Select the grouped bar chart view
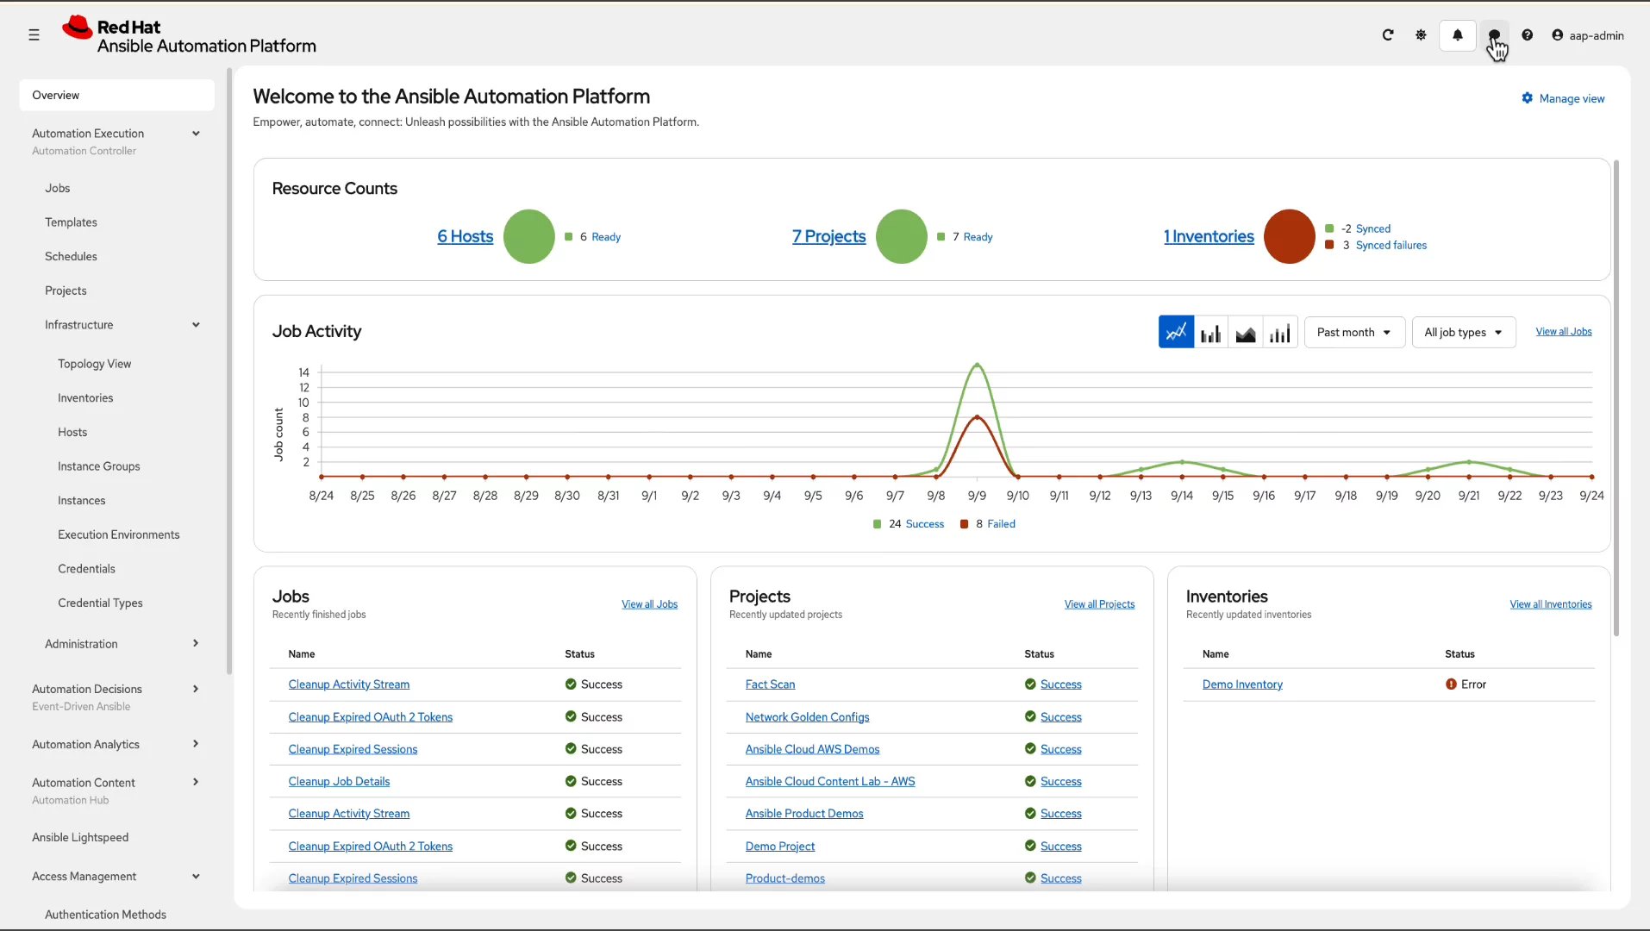 (1279, 332)
